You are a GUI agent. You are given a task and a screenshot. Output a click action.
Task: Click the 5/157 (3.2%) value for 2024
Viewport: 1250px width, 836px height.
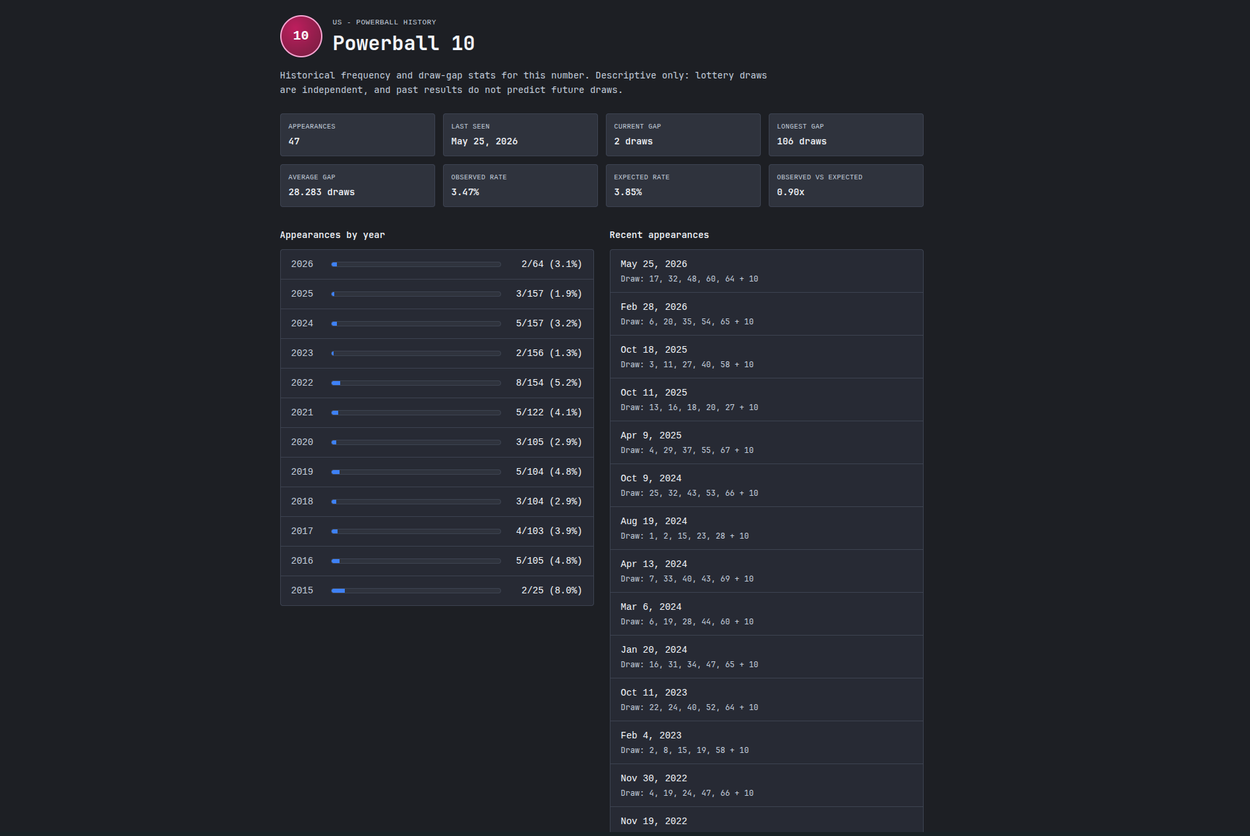coord(549,324)
